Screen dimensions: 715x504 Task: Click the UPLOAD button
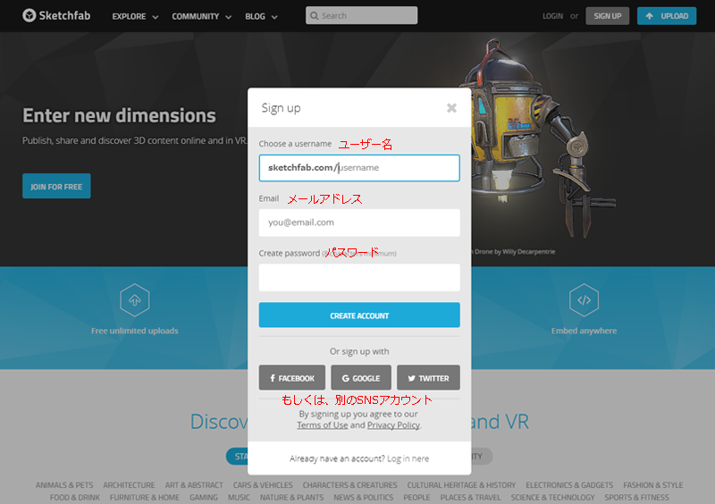tap(667, 16)
